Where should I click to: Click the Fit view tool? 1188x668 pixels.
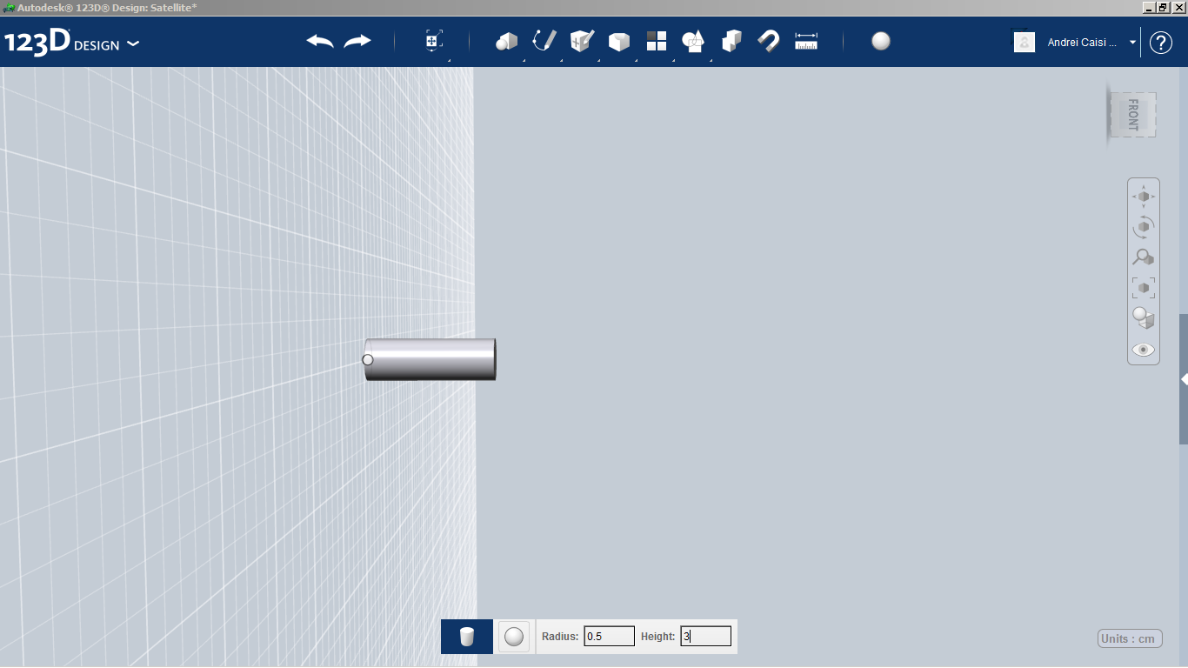(1144, 288)
